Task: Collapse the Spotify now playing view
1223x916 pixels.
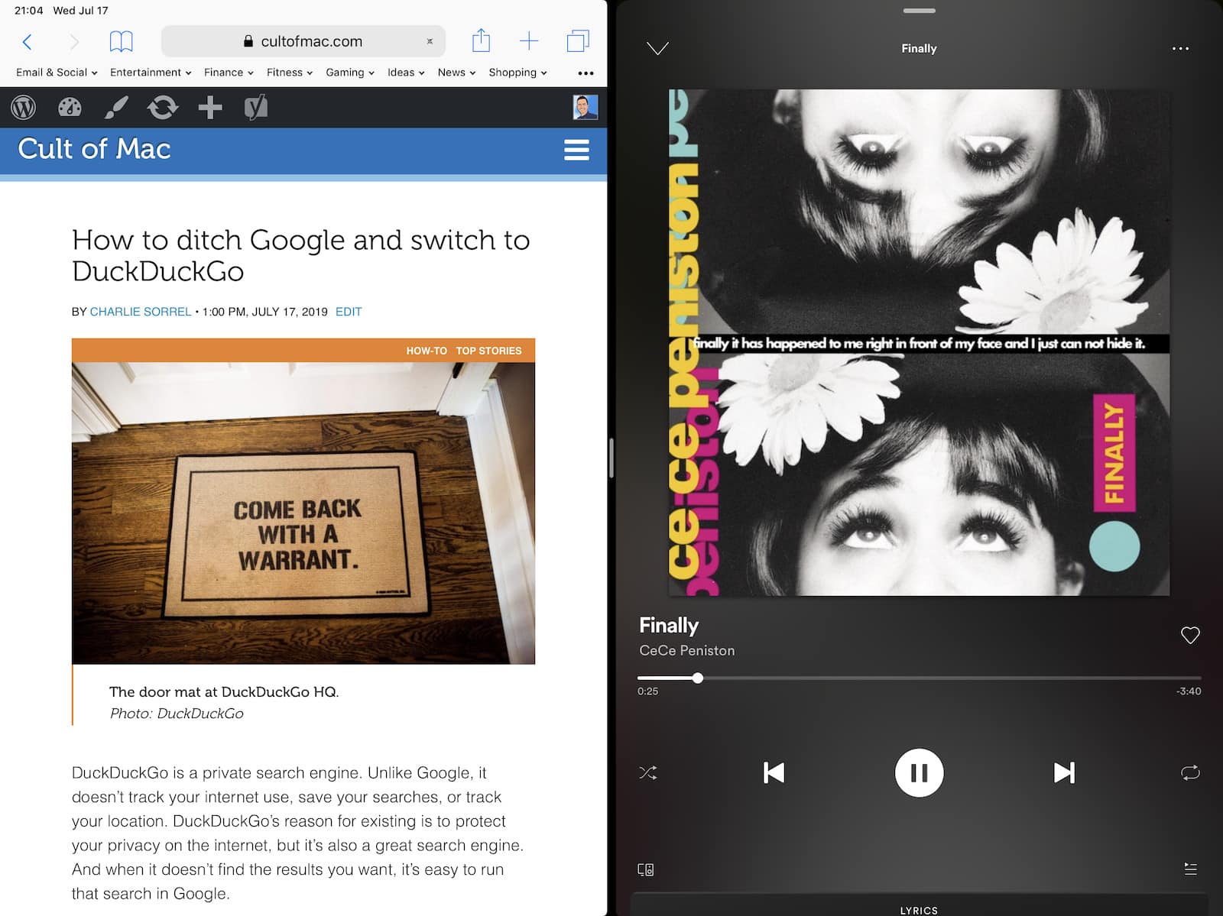Action: (657, 49)
